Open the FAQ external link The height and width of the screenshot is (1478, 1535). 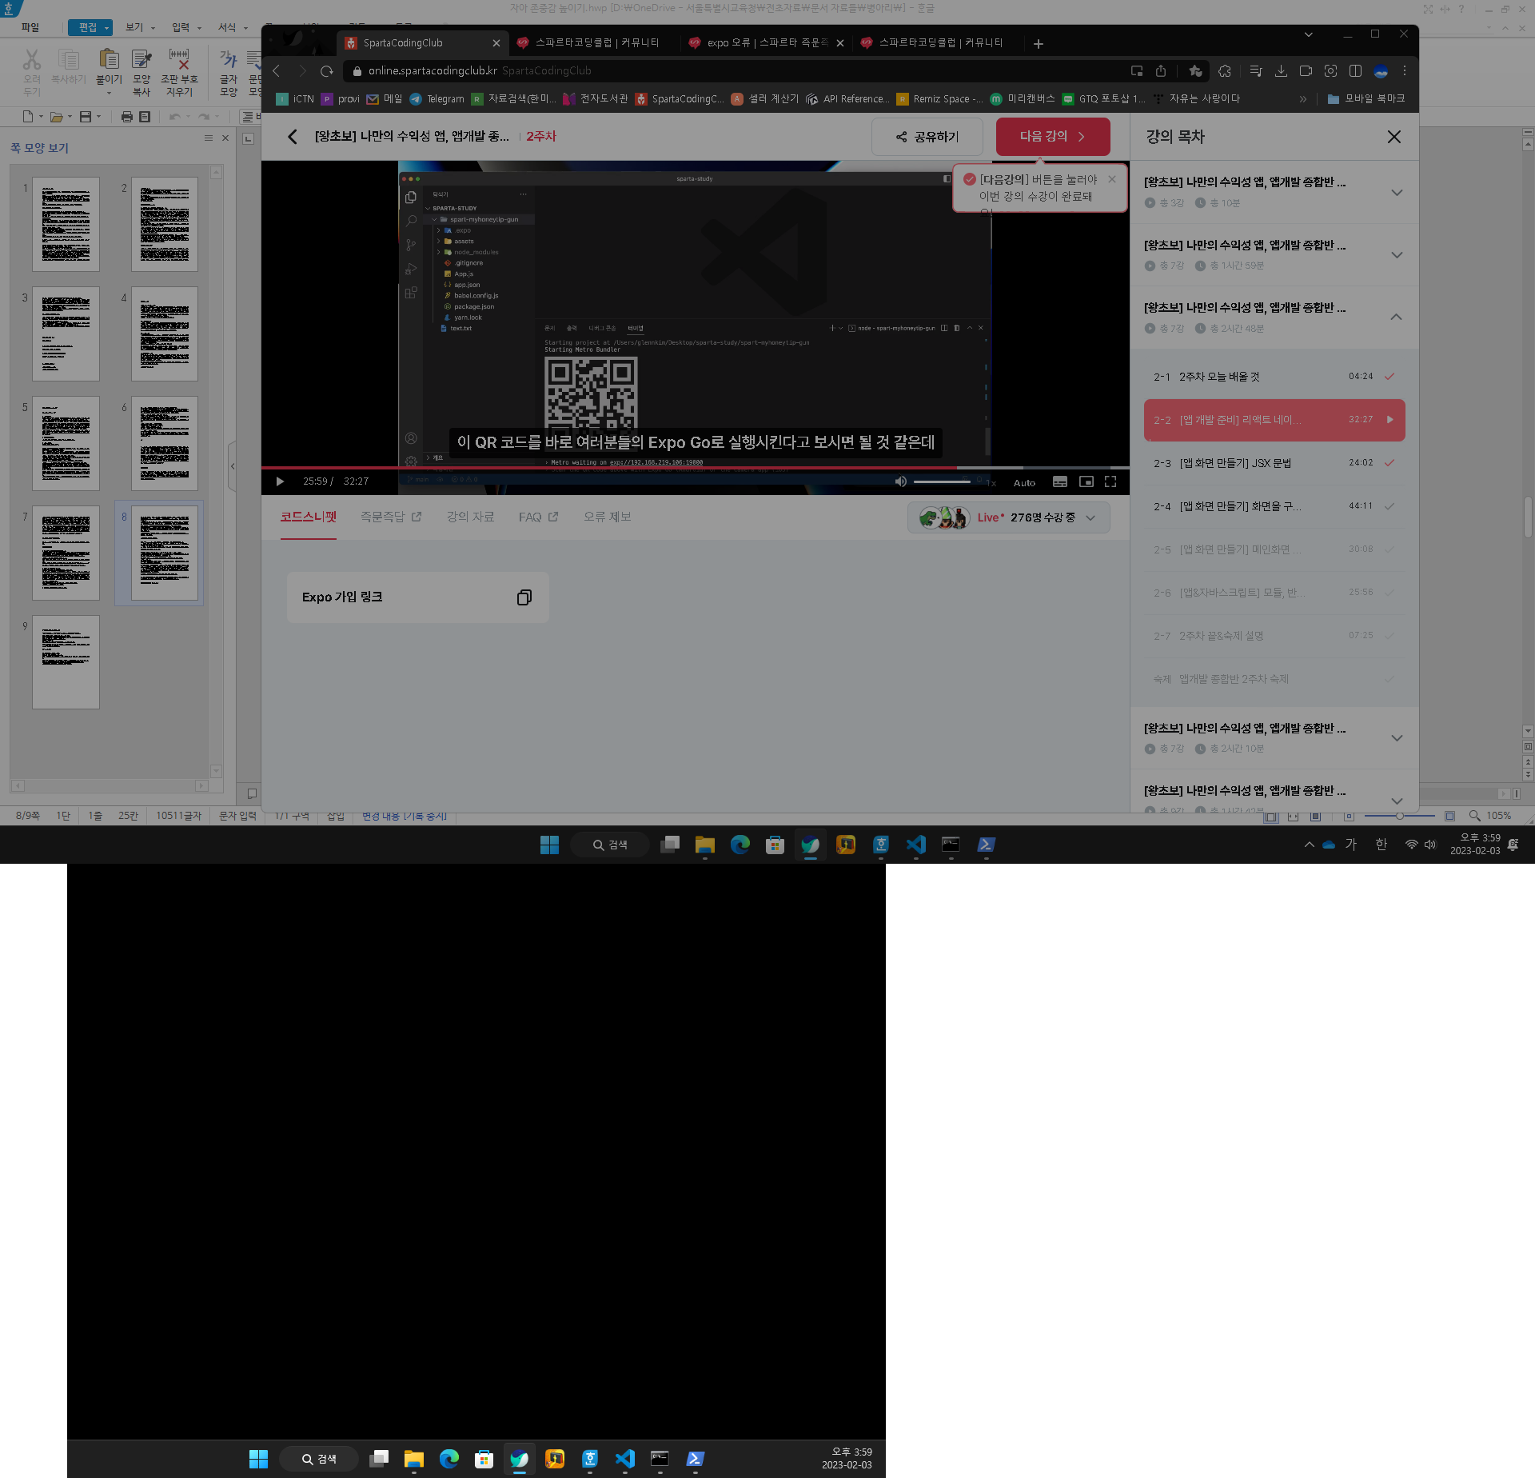click(x=538, y=517)
